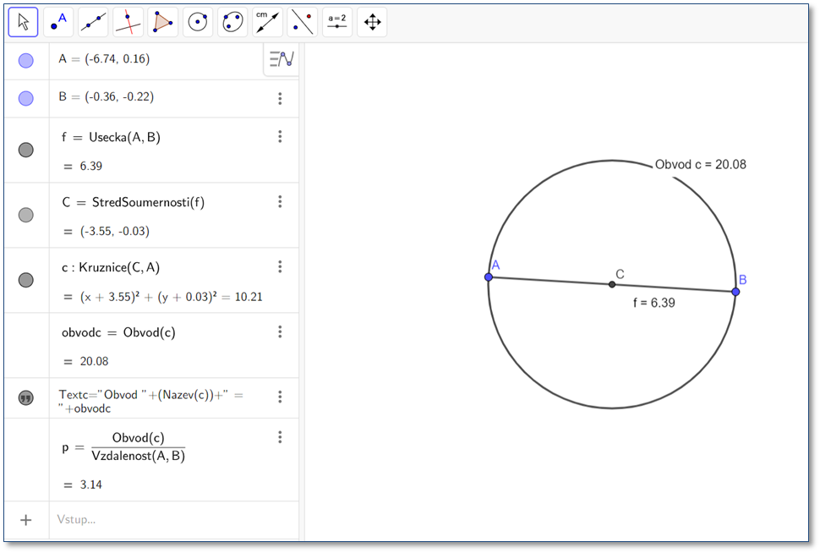The image size is (820, 553).
Task: Select point A on the circle
Action: tap(489, 276)
